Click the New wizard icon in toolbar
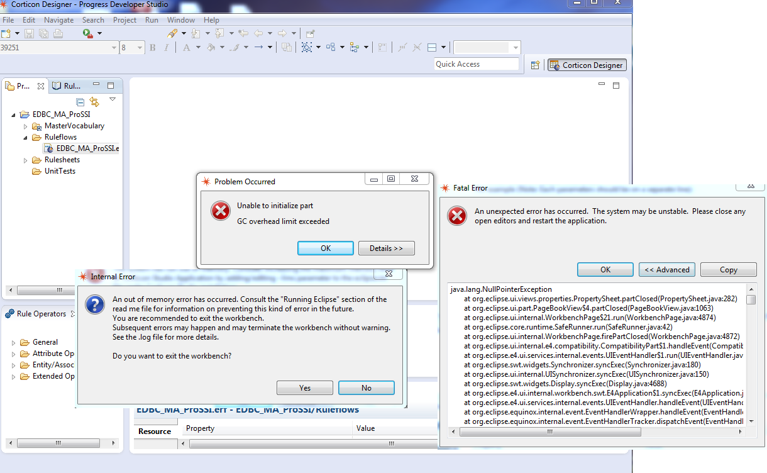767x473 pixels. point(6,33)
